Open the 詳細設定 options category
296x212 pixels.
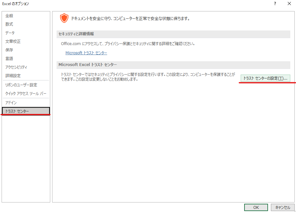[26, 76]
